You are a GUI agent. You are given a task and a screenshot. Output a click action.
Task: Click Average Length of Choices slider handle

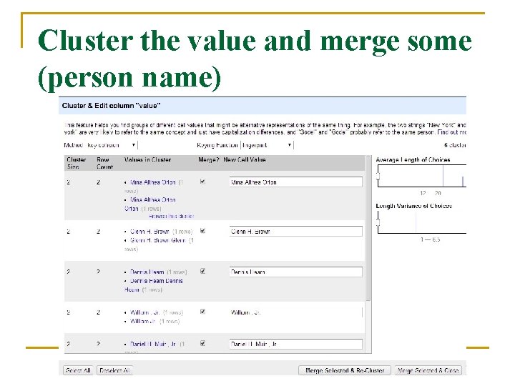point(378,176)
